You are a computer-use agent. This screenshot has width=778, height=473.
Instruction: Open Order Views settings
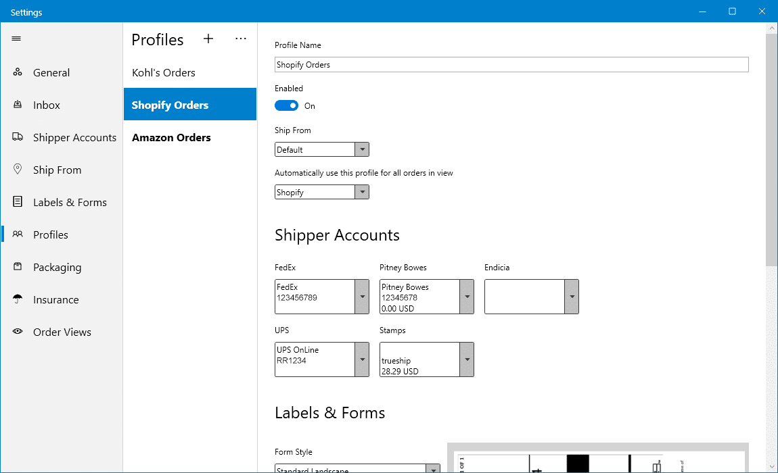tap(62, 332)
